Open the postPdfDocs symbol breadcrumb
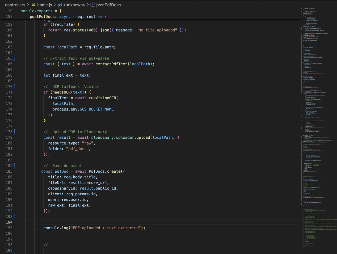 coord(106,5)
